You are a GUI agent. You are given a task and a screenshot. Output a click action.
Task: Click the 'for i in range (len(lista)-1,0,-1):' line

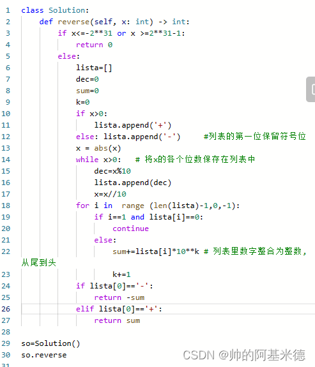[158, 206]
